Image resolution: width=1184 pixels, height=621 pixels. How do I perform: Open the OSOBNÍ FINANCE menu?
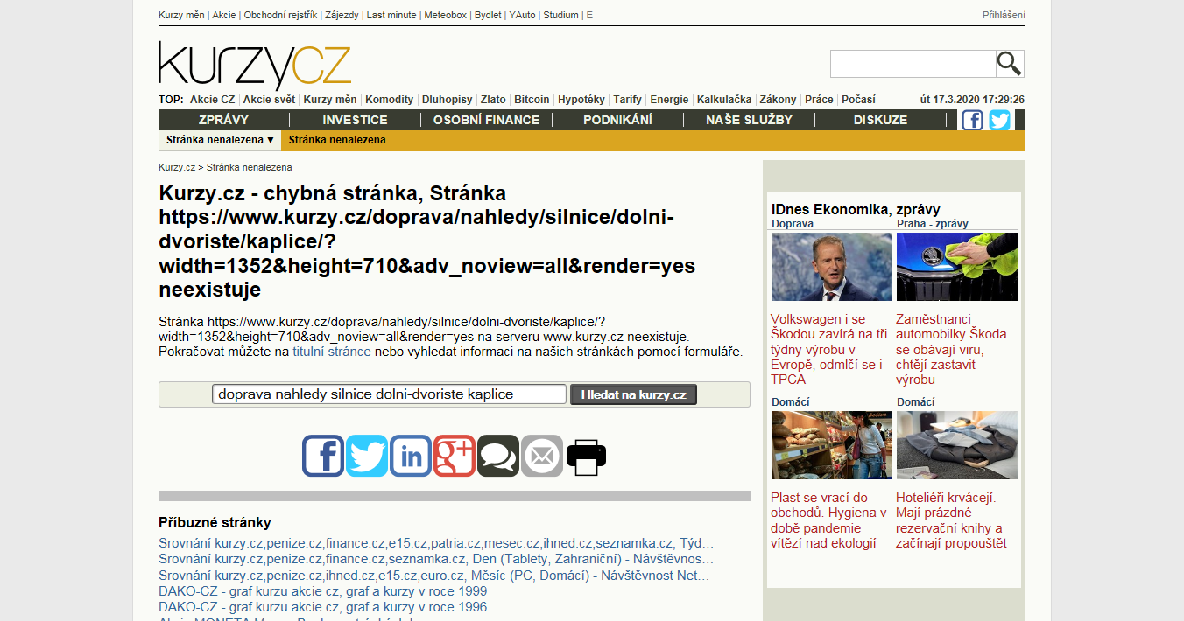pos(486,120)
